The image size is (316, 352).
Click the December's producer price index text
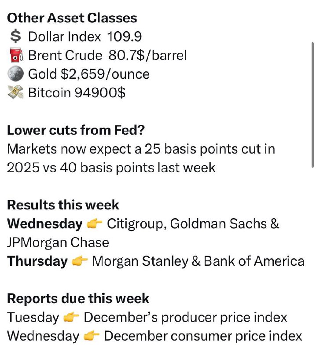pyautogui.click(x=186, y=317)
